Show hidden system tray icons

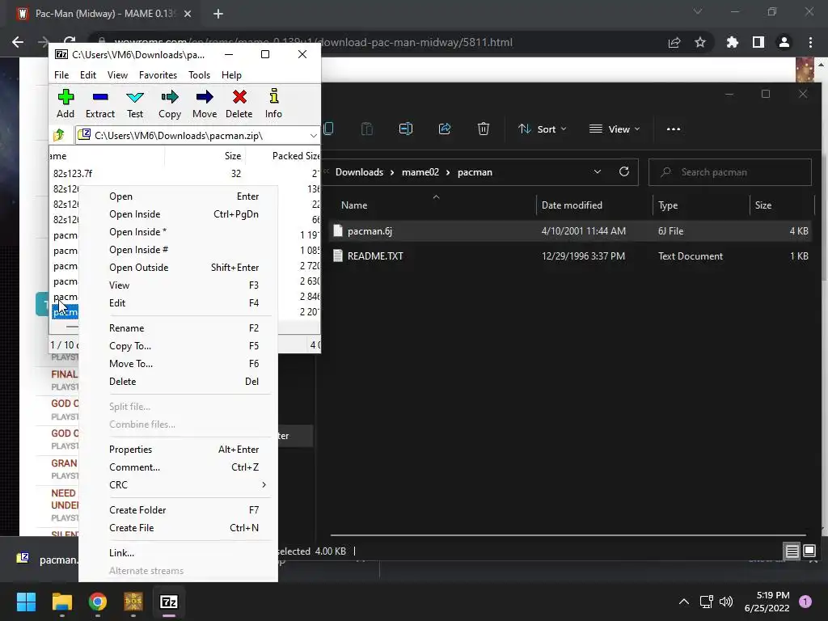click(684, 602)
